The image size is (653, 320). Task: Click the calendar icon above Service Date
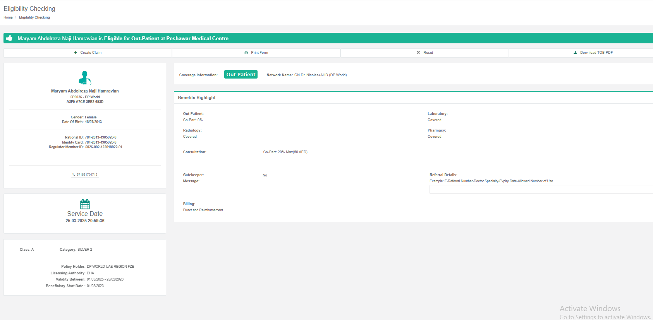point(85,204)
